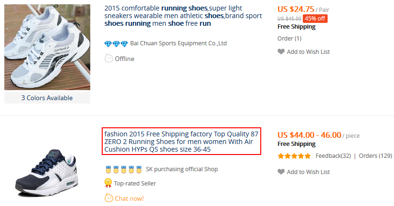This screenshot has width=394, height=206.
Task: Click the five-star rating icons
Action: tap(294, 156)
